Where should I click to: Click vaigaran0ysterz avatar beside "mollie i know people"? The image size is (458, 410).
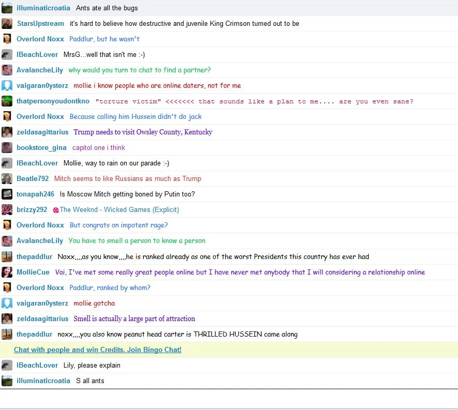(x=7, y=85)
